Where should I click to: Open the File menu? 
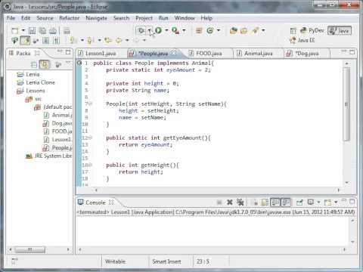coord(11,18)
